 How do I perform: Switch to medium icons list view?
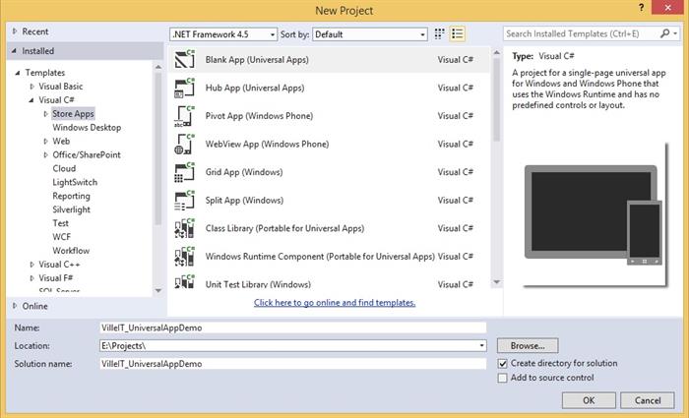457,33
